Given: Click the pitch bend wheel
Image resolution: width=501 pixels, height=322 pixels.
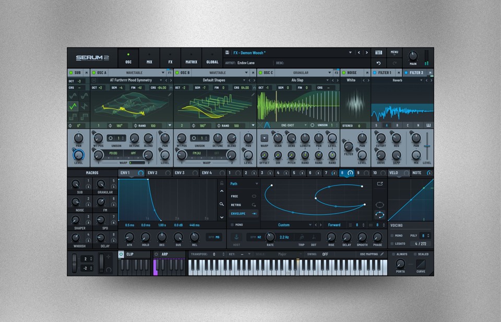Looking at the screenshot, I should 75,263.
